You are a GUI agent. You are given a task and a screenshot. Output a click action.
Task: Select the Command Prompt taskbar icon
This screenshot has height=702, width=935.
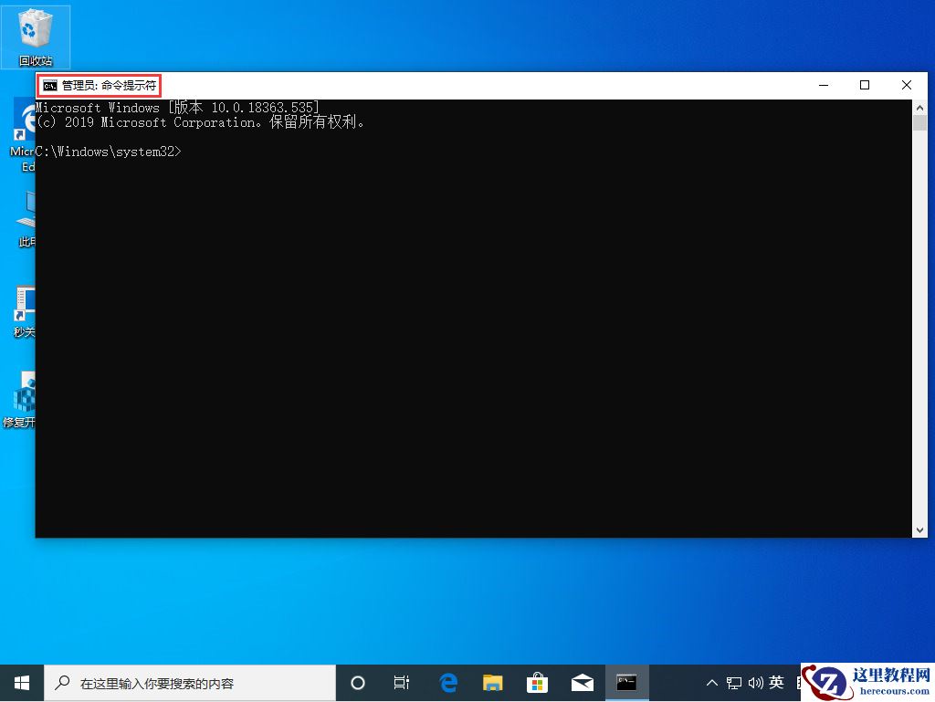coord(626,682)
